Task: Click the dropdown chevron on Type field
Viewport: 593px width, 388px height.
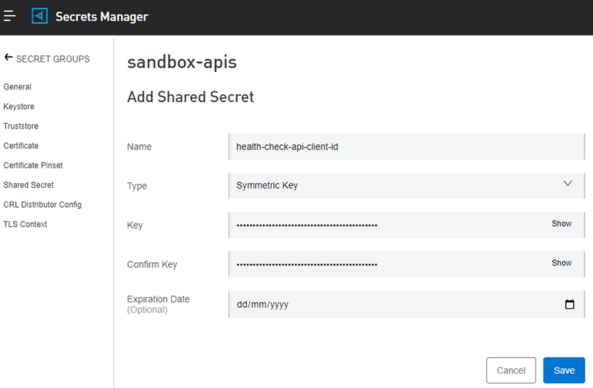Action: tap(567, 185)
